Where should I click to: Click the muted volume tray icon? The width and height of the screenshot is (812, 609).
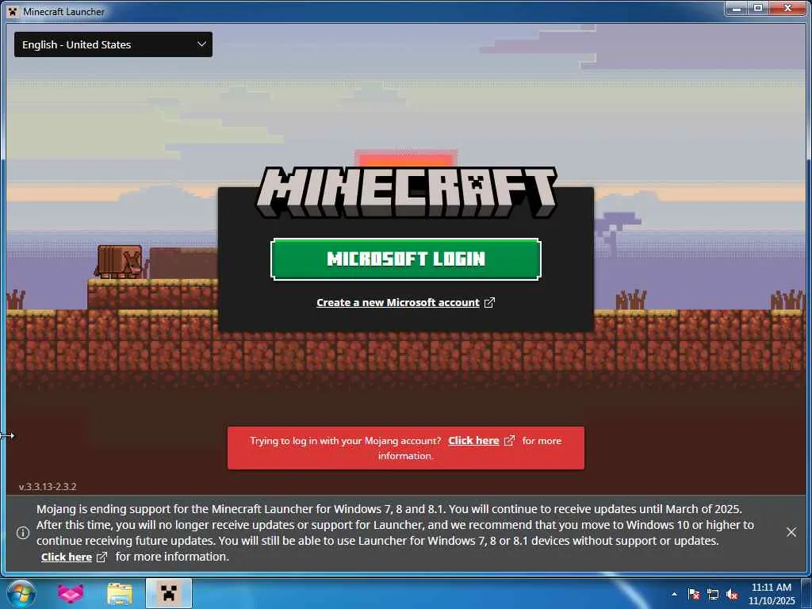click(x=732, y=594)
